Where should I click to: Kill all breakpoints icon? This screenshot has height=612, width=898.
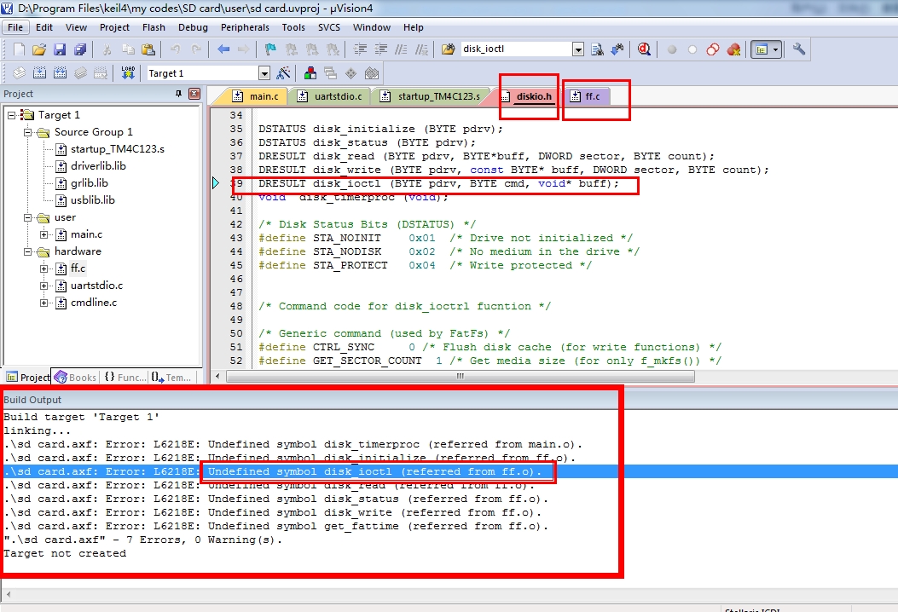tap(733, 49)
